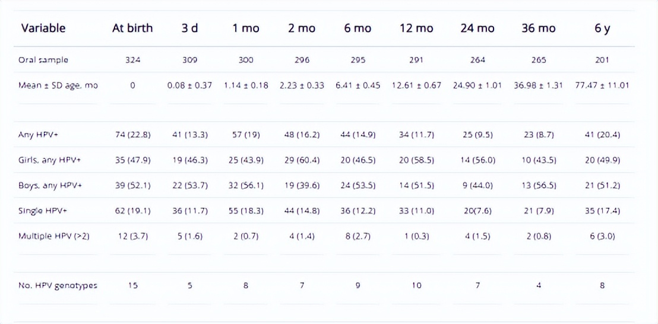Click the "Oral sample" row label
The height and width of the screenshot is (324, 658).
coord(43,60)
